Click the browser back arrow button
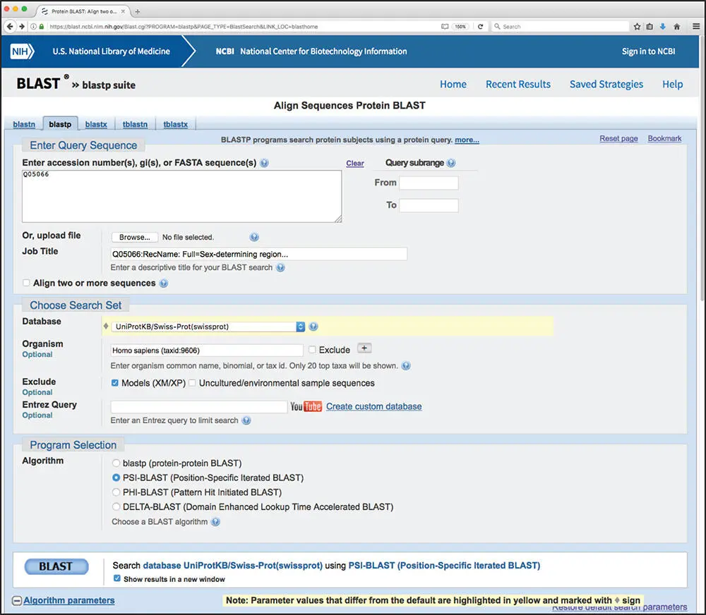 pos(10,27)
